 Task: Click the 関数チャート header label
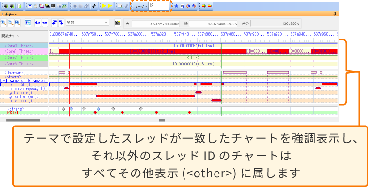point(10,36)
